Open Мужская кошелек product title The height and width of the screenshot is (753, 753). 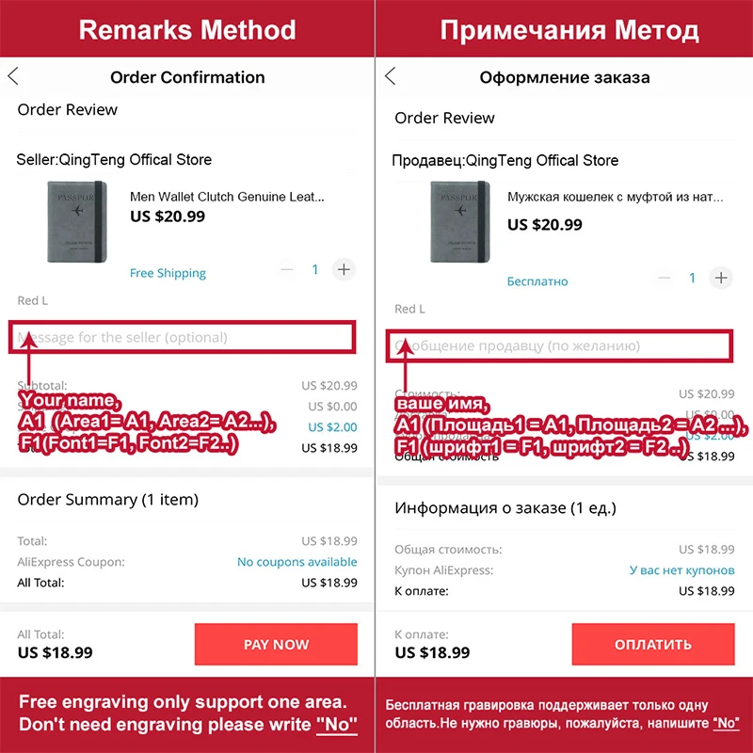tap(615, 198)
